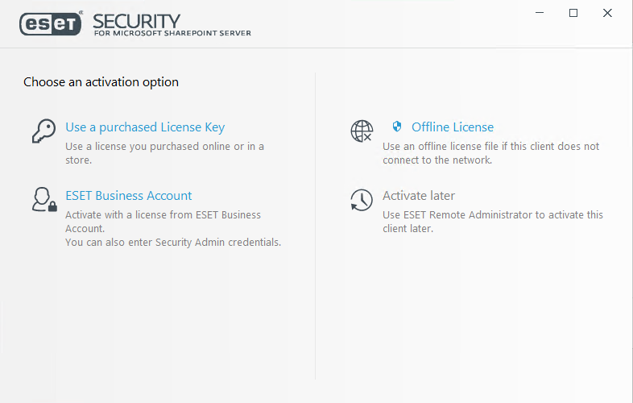Screen dimensions: 633x403
Task: Select the Activate later option
Action: [x=419, y=196]
